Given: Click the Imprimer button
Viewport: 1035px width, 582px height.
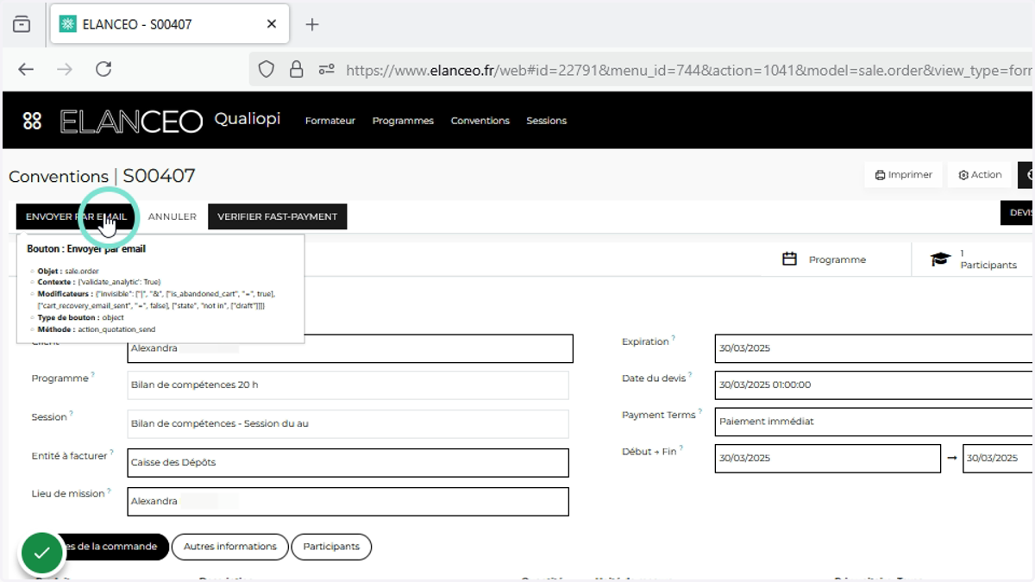Looking at the screenshot, I should [x=903, y=175].
